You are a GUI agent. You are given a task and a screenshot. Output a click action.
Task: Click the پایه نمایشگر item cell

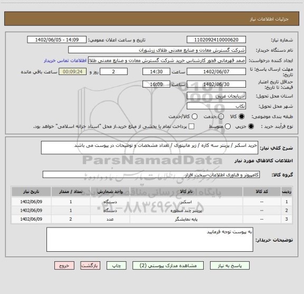click(x=186, y=219)
